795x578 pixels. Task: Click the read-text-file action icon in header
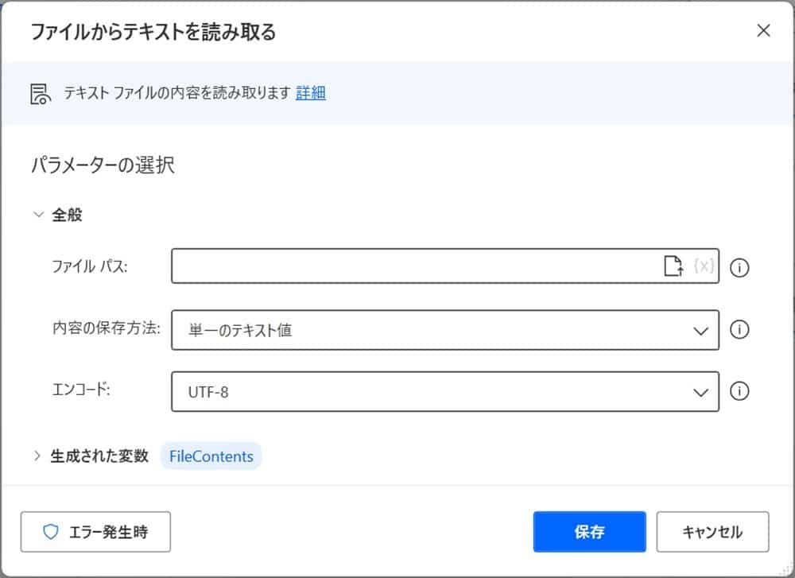click(38, 94)
